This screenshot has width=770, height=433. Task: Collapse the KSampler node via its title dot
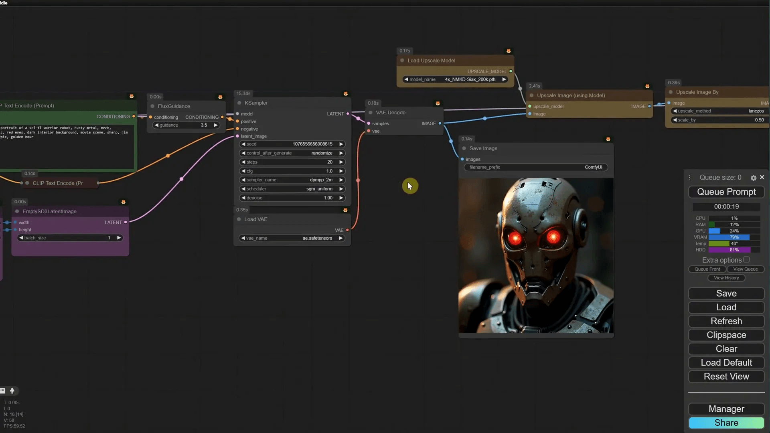[x=239, y=103]
